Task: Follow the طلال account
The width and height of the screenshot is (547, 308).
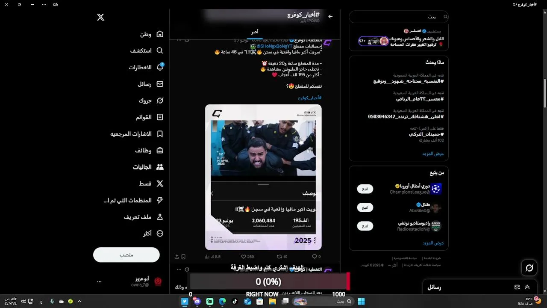Action: tap(365, 207)
